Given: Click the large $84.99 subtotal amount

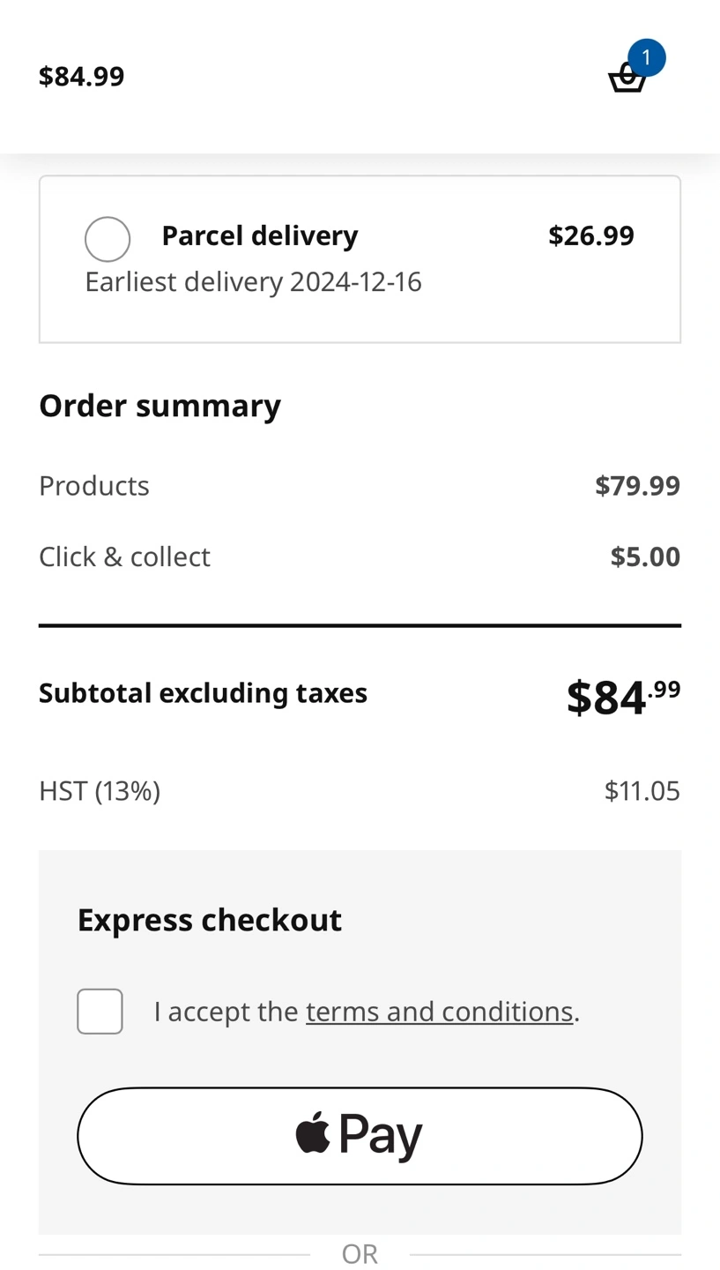Looking at the screenshot, I should 623,697.
